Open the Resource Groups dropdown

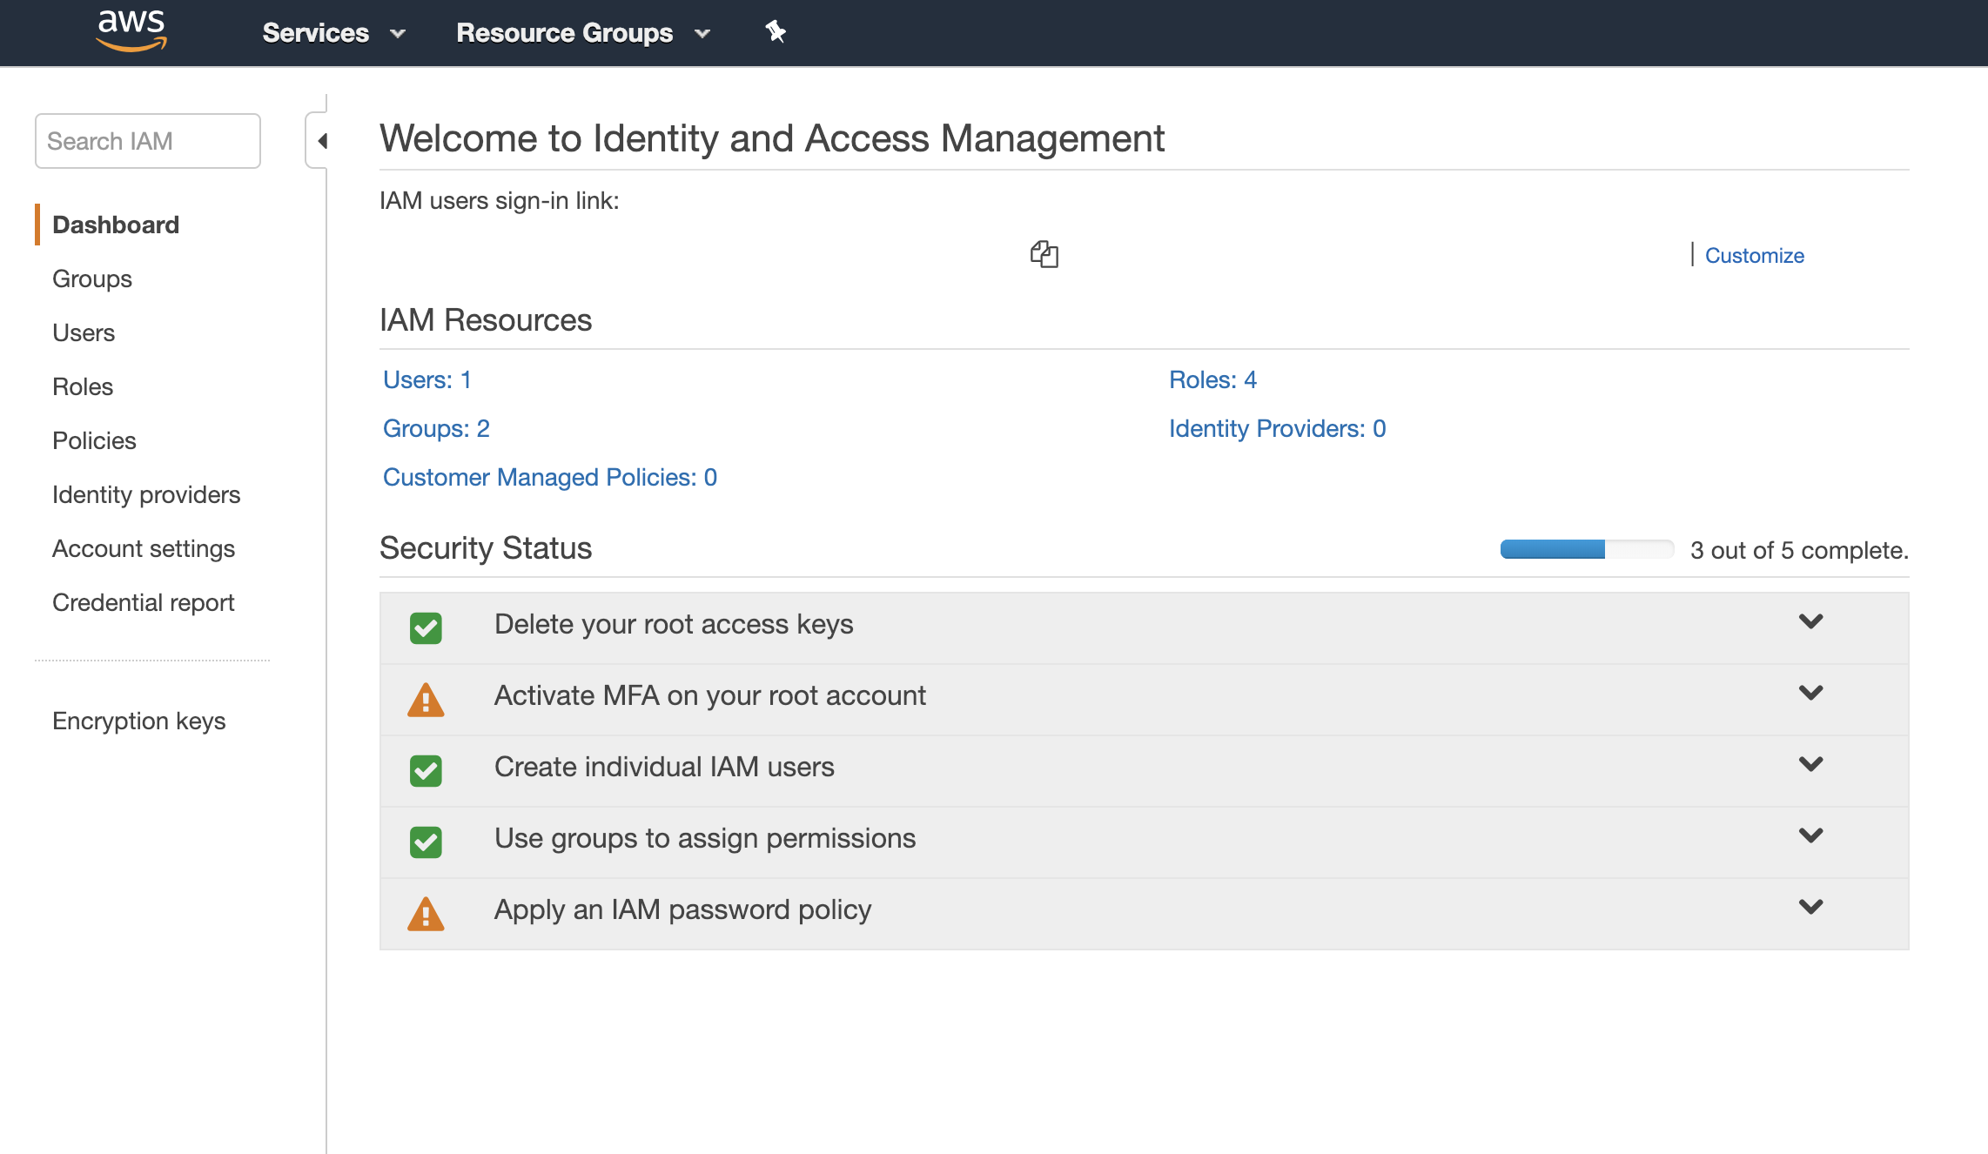point(583,33)
